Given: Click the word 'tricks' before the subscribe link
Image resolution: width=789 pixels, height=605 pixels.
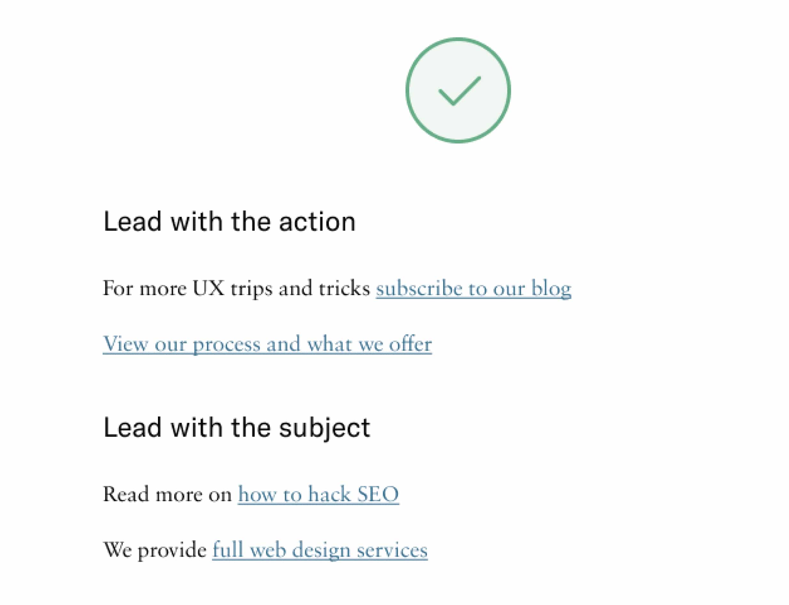Looking at the screenshot, I should 344,288.
